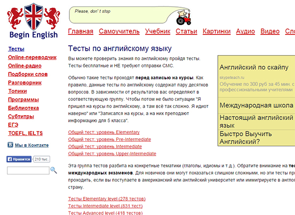Click the red tractor cartoon icon
Image resolution: width=295 pixels, height=215 pixels.
click(185, 18)
